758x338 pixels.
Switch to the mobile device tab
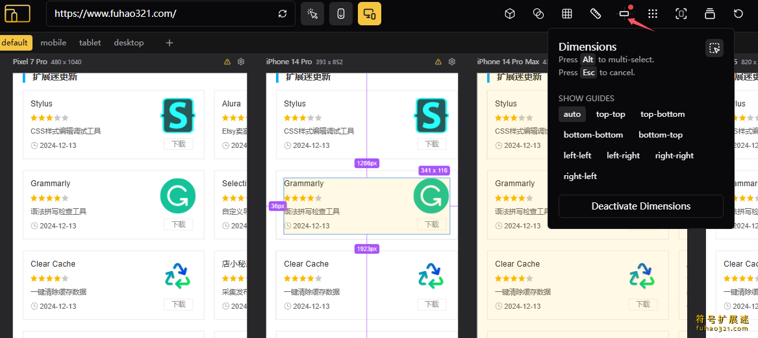click(x=53, y=42)
